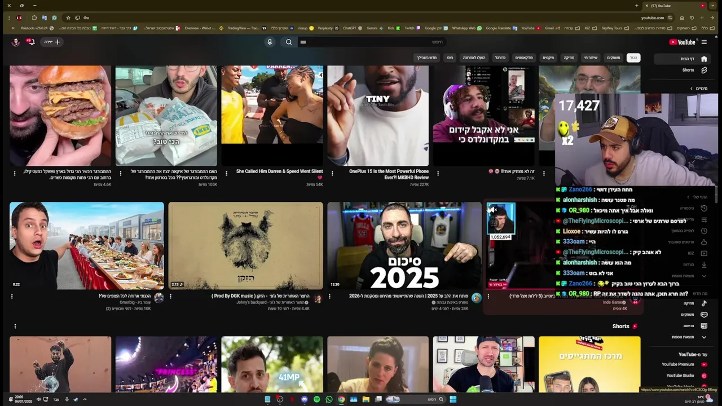
Task: Open new browser tab with plus
Action: (637, 6)
